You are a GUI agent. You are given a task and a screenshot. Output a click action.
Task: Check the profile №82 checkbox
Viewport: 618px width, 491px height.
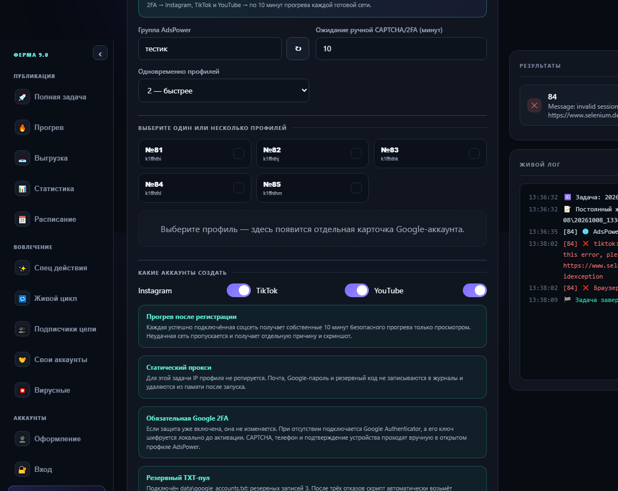356,153
